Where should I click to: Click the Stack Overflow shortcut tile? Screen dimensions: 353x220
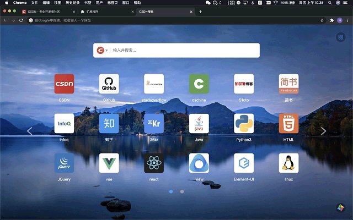click(154, 84)
